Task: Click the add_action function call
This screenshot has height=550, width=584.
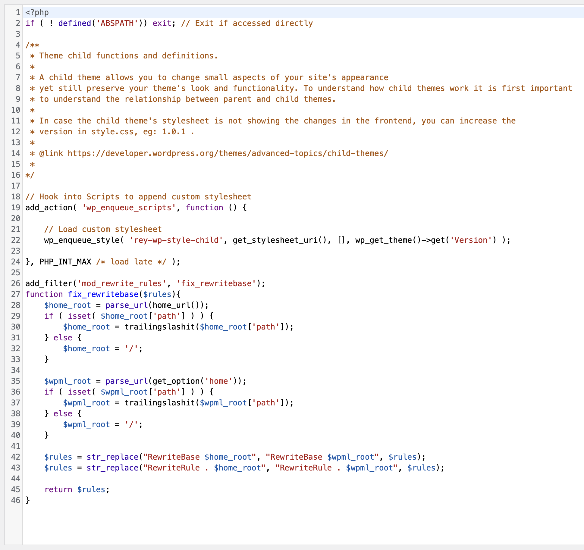Action: pyautogui.click(x=49, y=208)
